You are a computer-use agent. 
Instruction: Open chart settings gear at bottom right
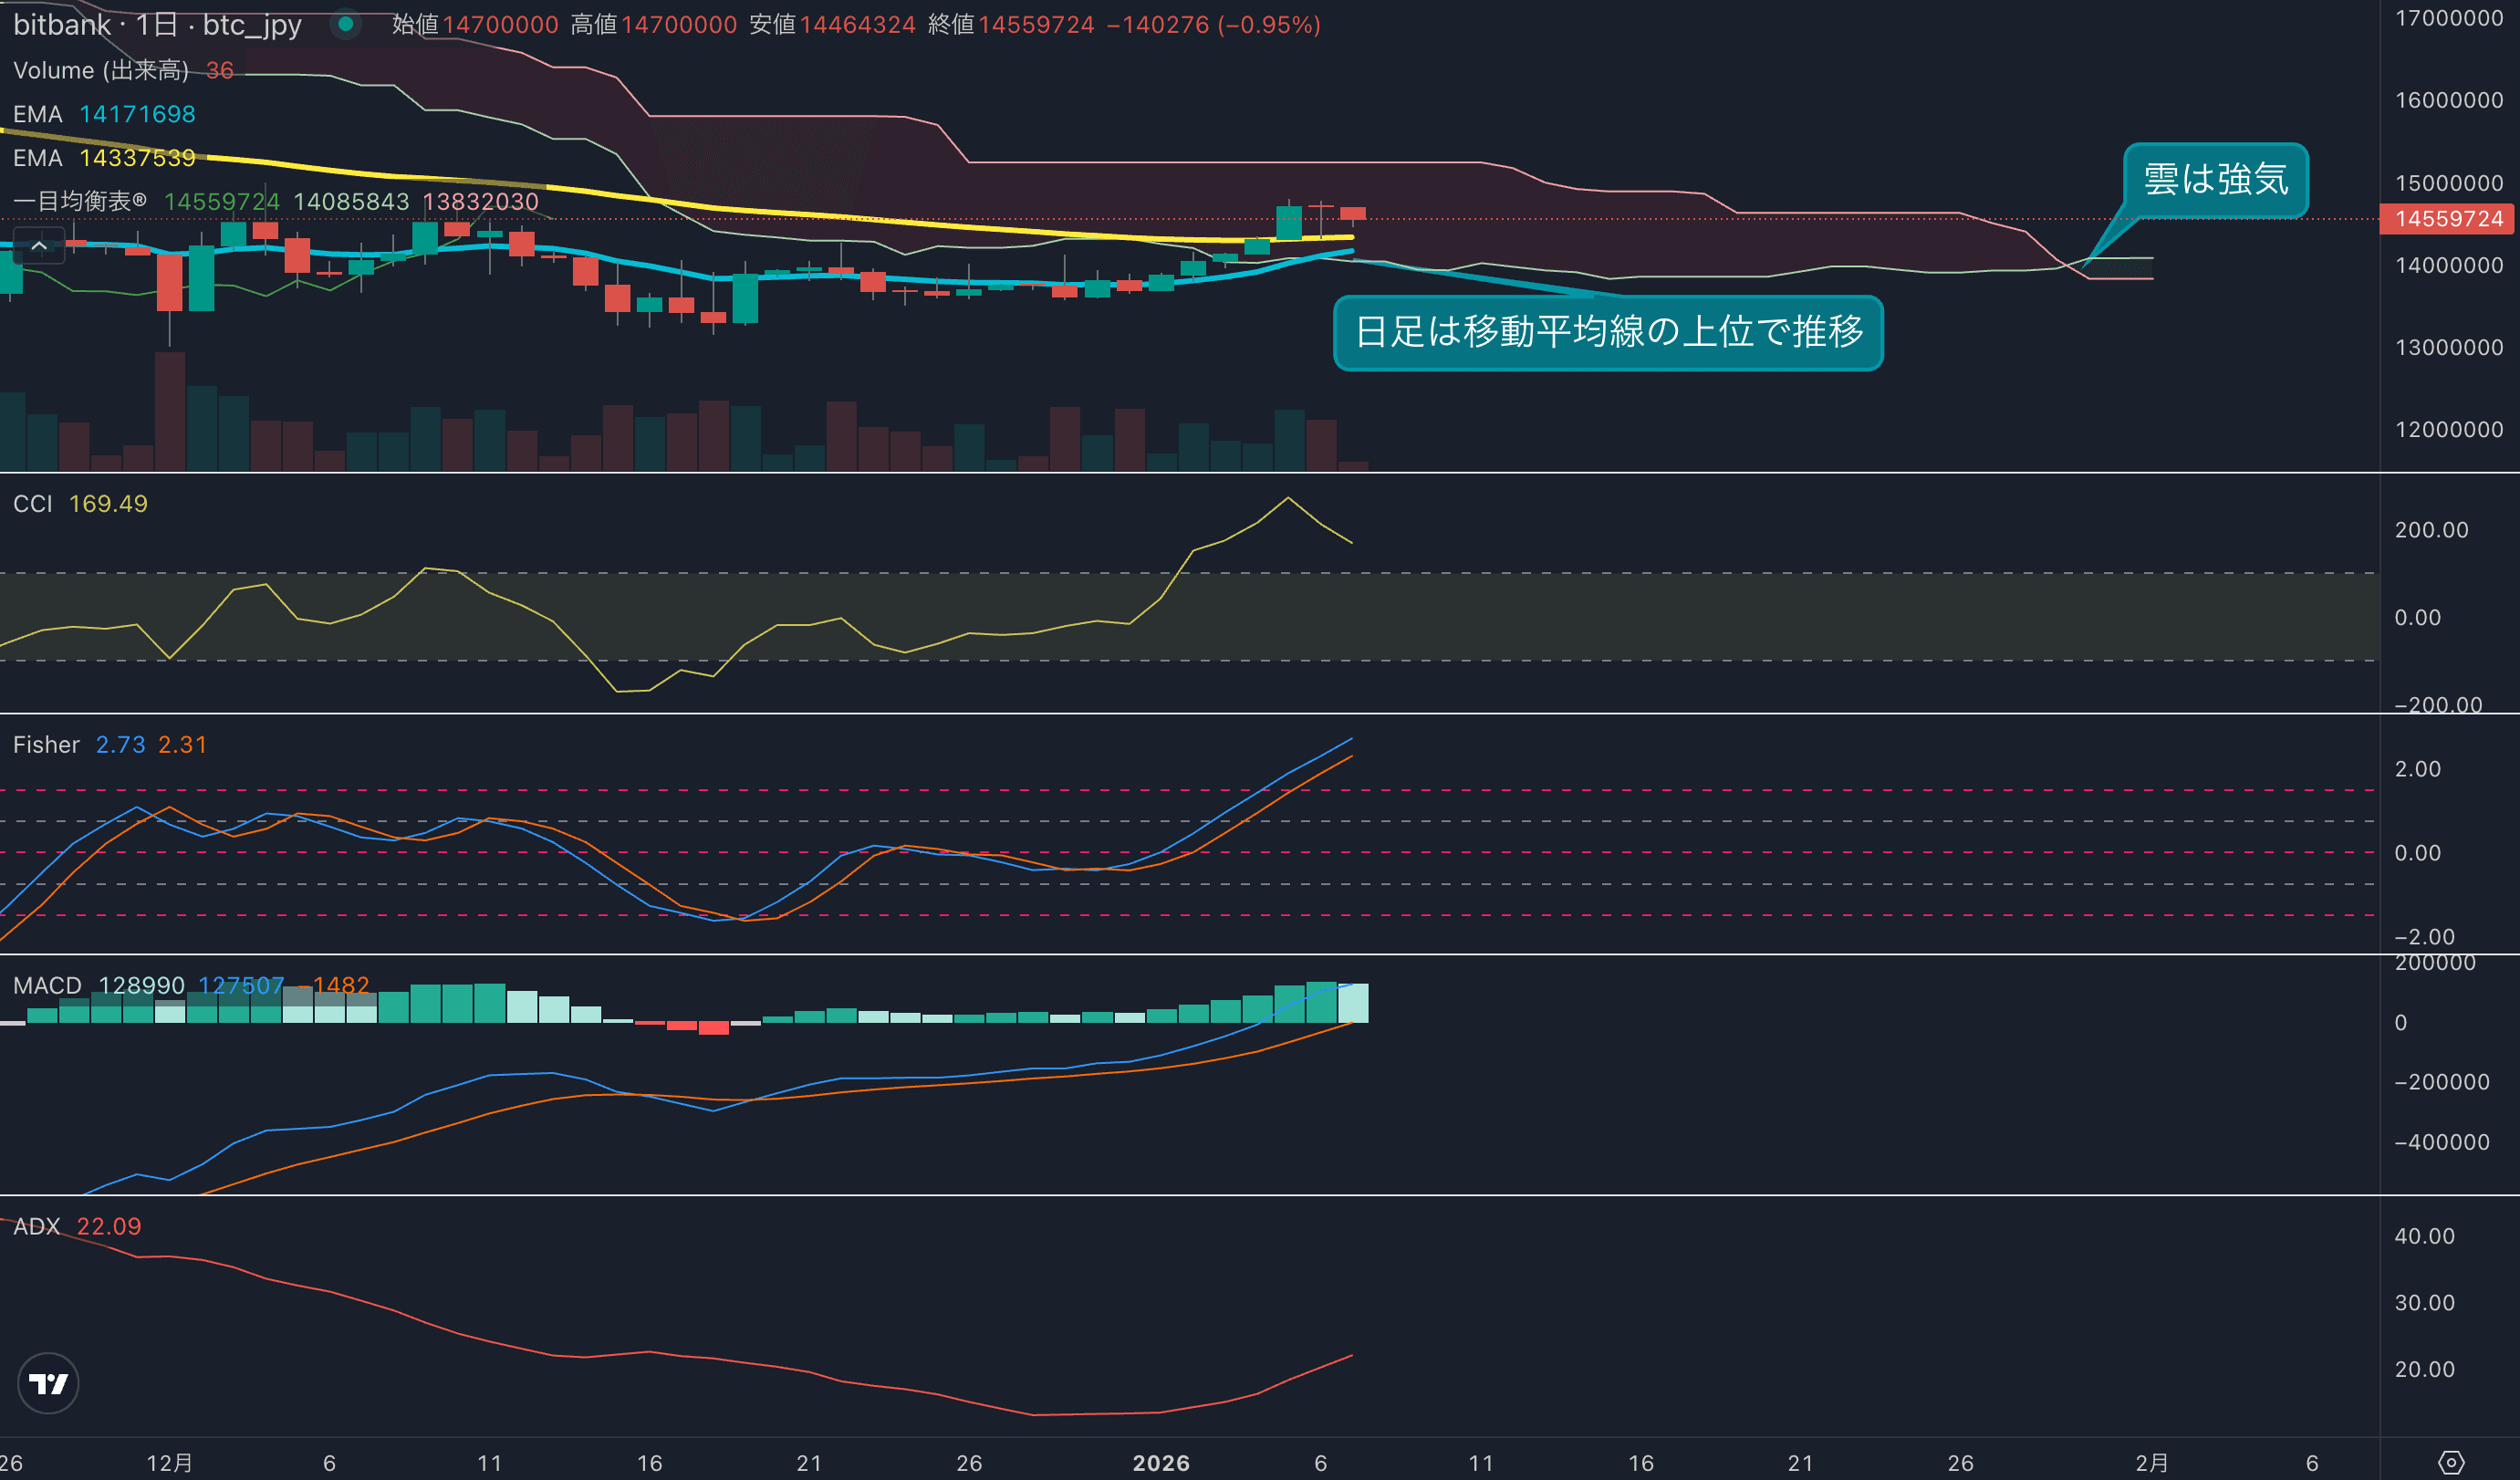tap(2451, 1462)
